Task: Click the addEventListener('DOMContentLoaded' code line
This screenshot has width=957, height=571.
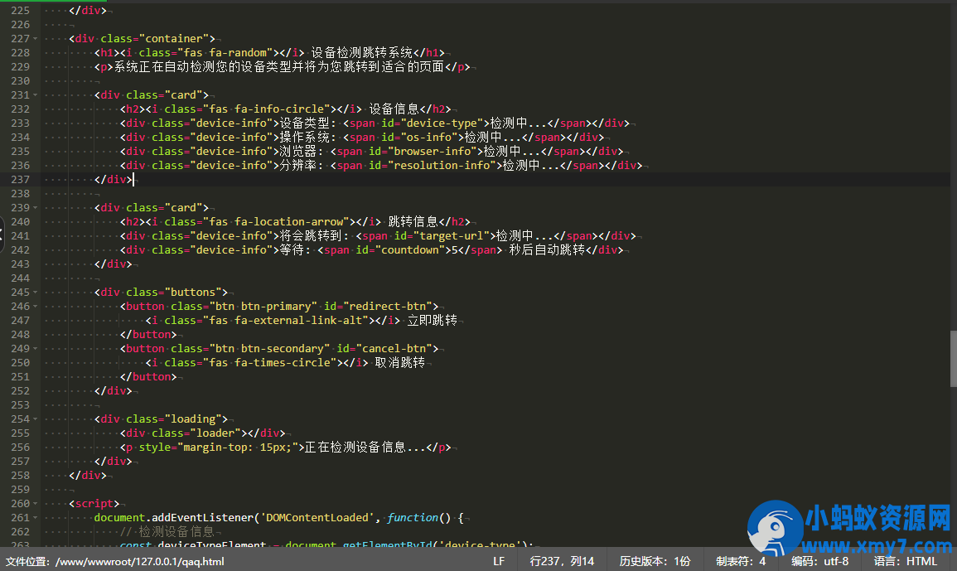Action: coord(279,518)
